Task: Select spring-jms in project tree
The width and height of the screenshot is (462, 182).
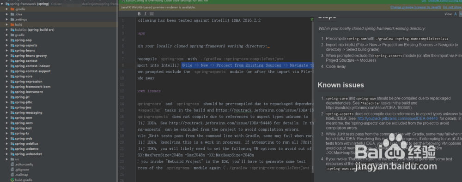Action: (x=23, y=107)
